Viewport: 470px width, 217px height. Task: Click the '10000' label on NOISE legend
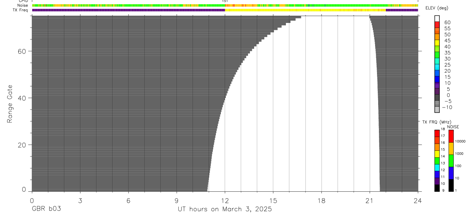460,141
